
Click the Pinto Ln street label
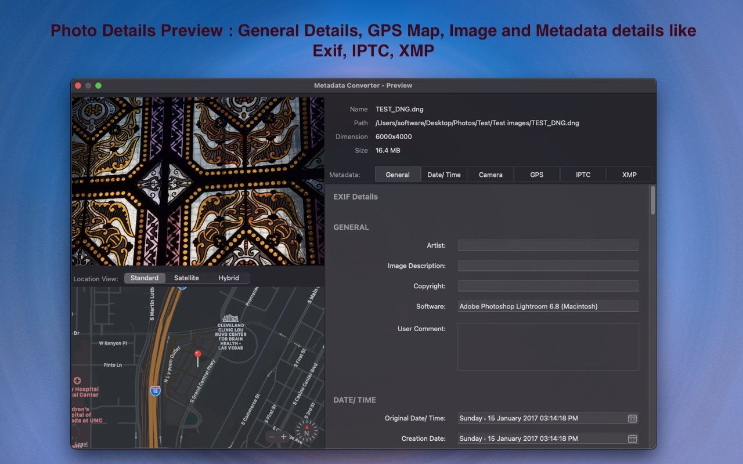[113, 365]
